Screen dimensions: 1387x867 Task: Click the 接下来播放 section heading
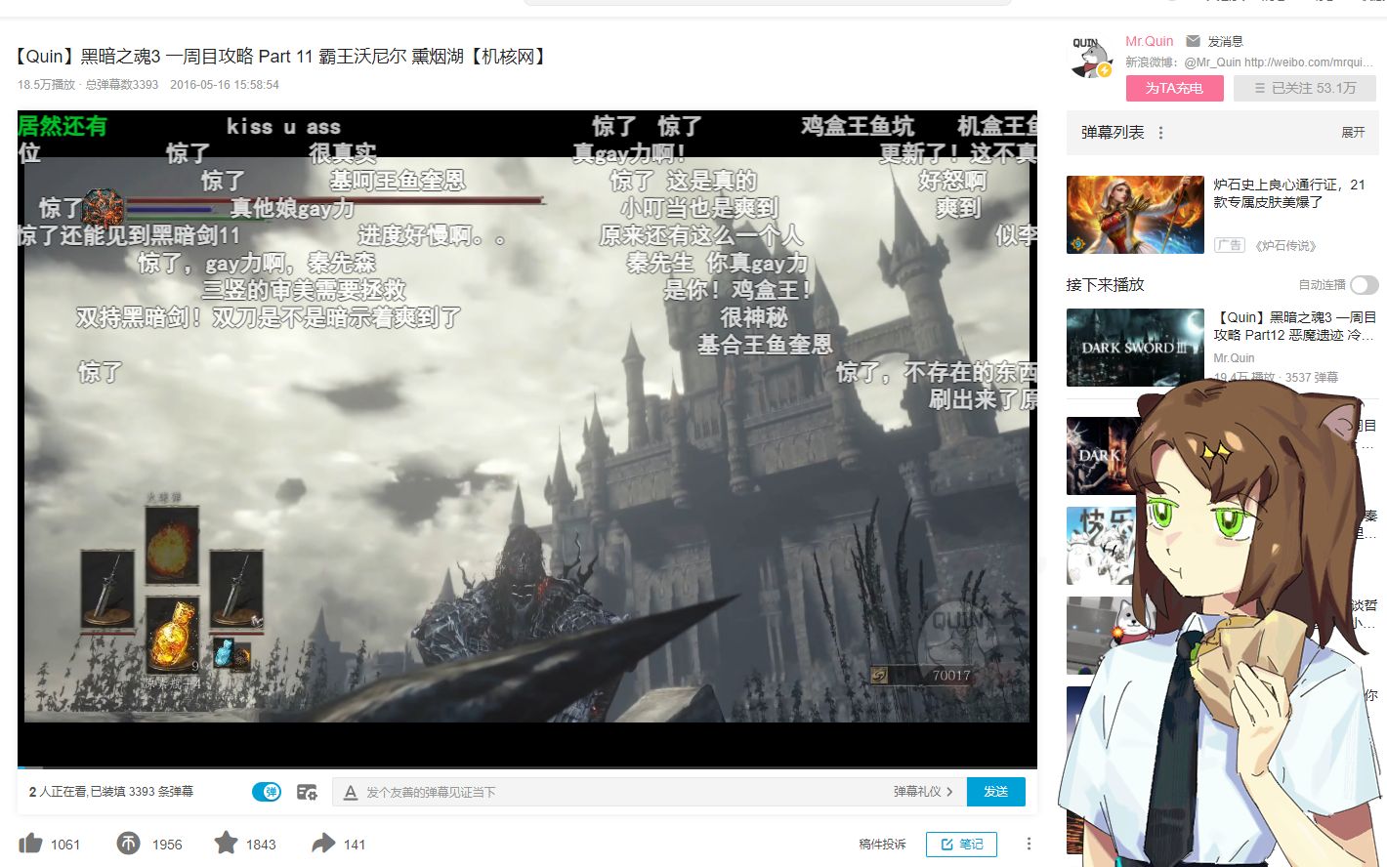tap(1105, 285)
